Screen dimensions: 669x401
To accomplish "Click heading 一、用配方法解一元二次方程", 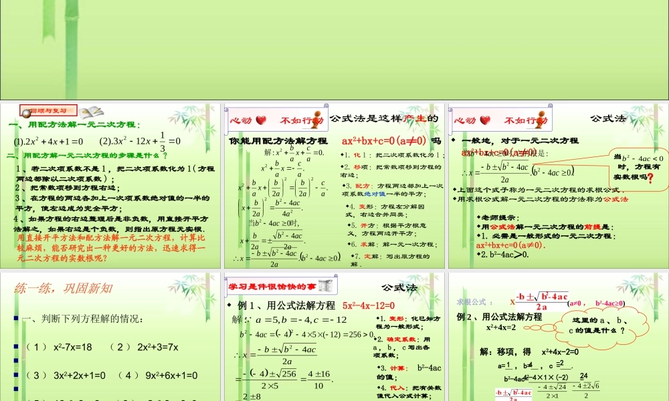I will (75, 124).
